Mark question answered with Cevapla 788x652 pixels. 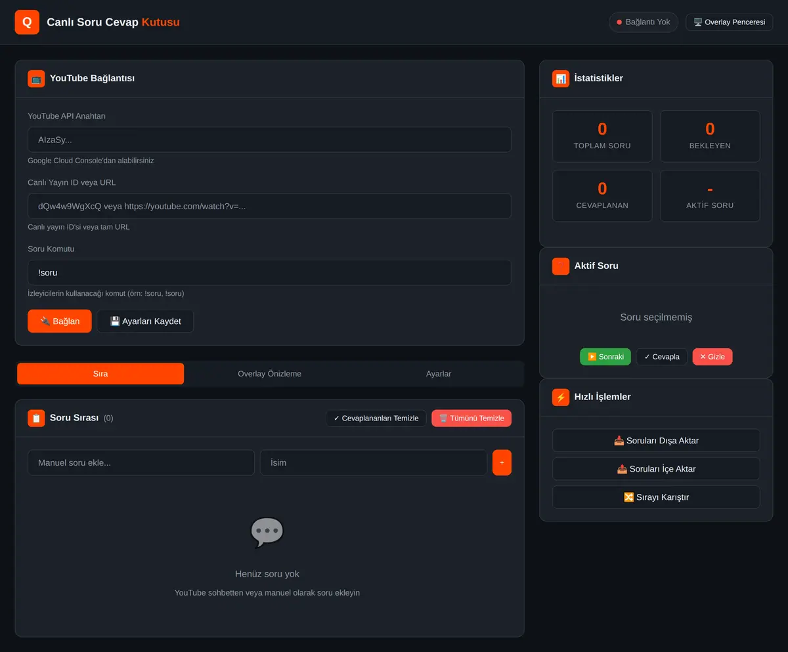click(x=662, y=357)
